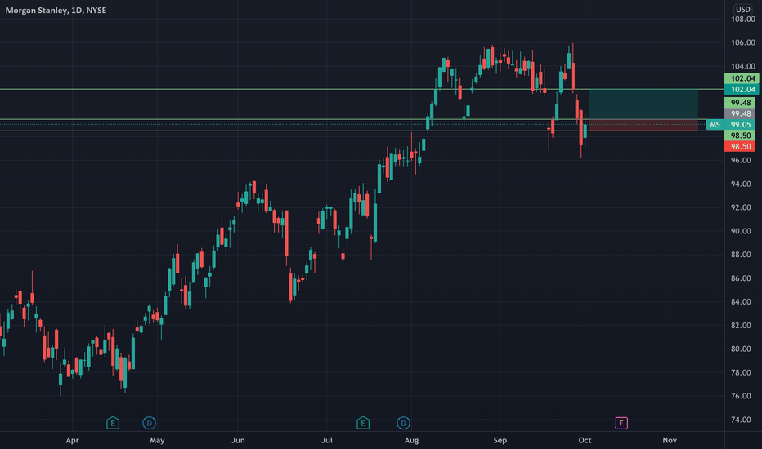Click the 94.00 price axis label
The image size is (762, 449).
(x=741, y=184)
